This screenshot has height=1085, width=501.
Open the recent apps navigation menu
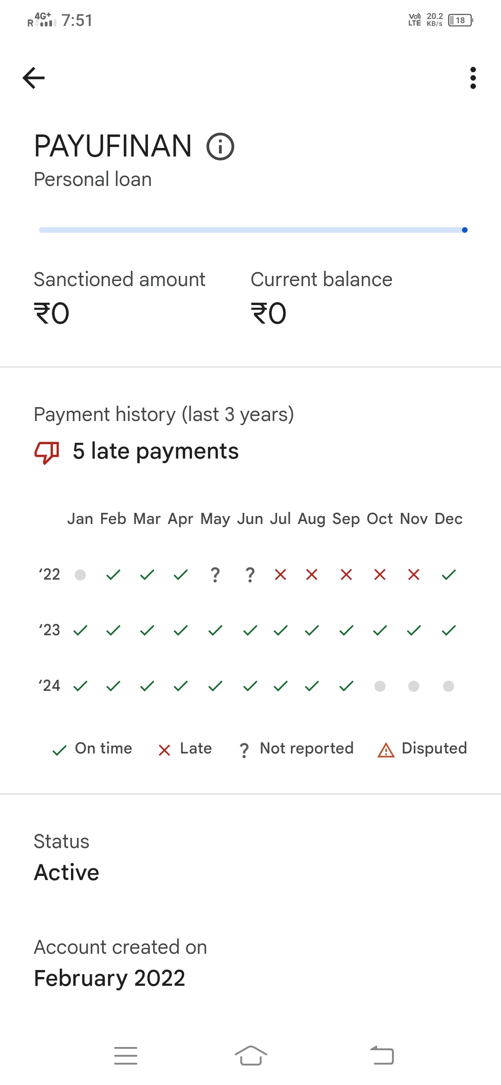point(126,1056)
